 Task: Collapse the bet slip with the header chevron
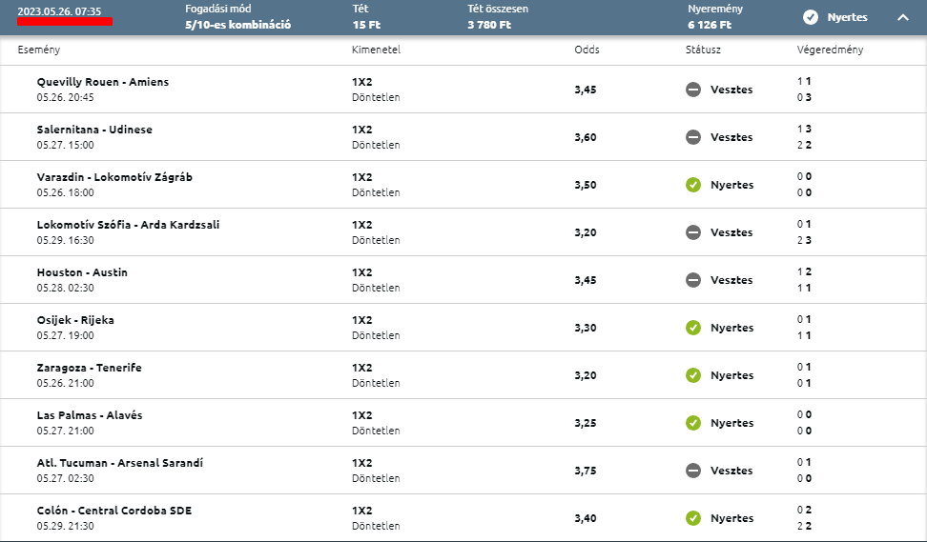pyautogui.click(x=903, y=17)
